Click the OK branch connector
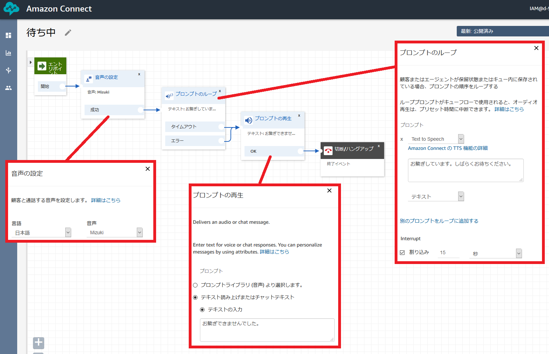Screen dimensions: 549x354 (301, 151)
